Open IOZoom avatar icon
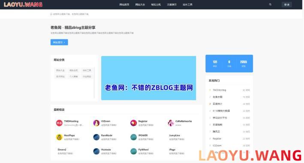The width and height of the screenshot is (304, 163). point(96,123)
